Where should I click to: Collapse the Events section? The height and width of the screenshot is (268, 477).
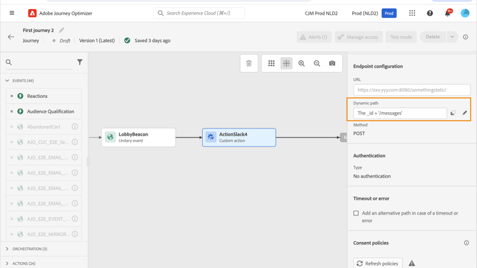(x=7, y=81)
